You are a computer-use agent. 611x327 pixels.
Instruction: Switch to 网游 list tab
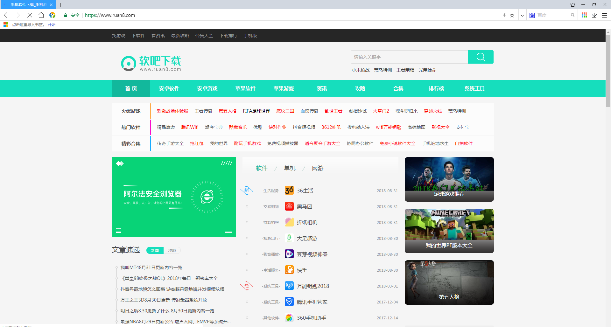point(318,168)
